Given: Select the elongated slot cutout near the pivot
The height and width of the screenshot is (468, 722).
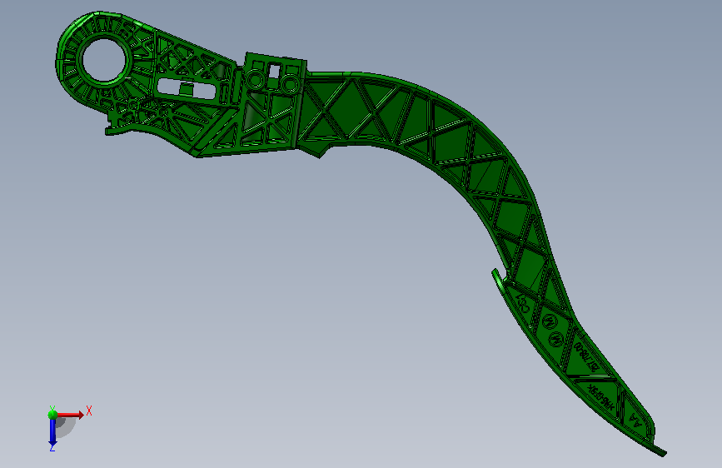Looking at the screenshot, I should [x=187, y=88].
